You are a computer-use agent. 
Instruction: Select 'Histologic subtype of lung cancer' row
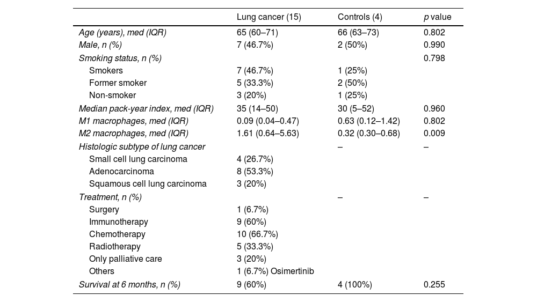(x=142, y=146)
